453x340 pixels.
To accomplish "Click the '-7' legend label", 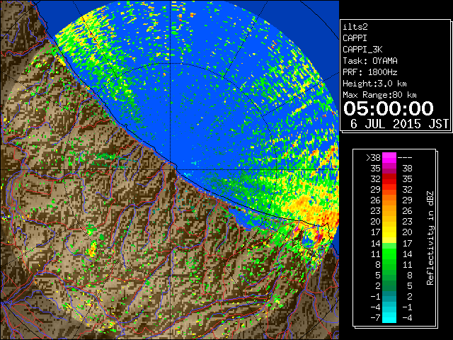I will click(x=375, y=317).
